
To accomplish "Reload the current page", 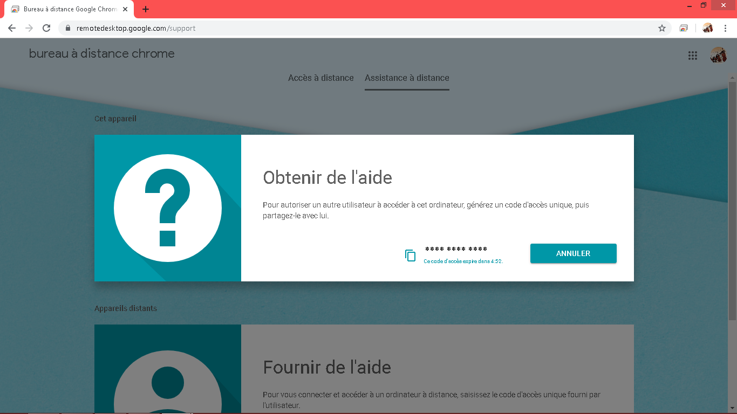I will pyautogui.click(x=46, y=28).
